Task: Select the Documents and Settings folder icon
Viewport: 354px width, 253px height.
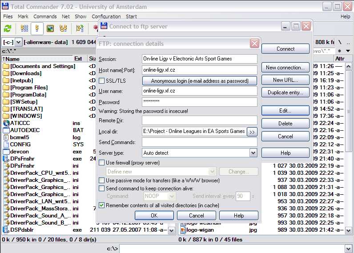Action: 6,66
